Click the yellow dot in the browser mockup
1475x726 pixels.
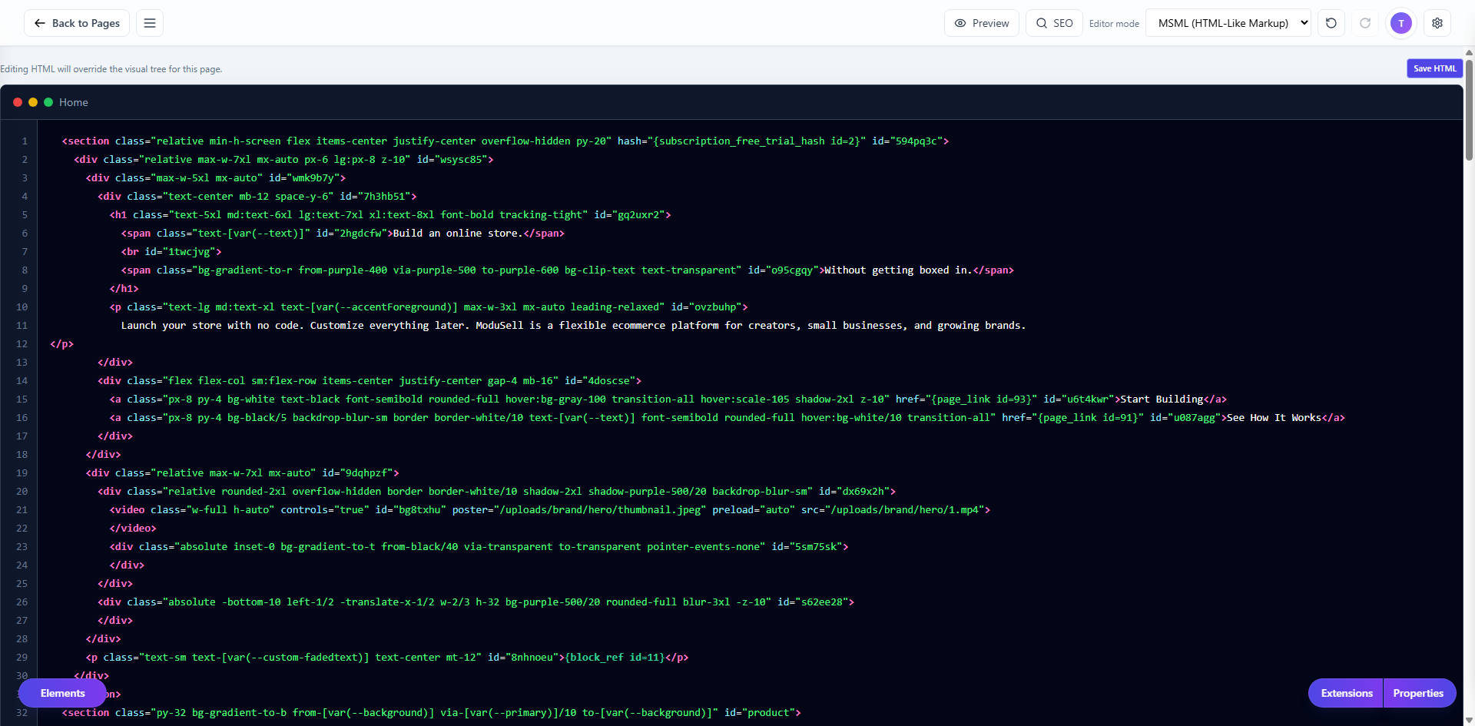point(32,101)
